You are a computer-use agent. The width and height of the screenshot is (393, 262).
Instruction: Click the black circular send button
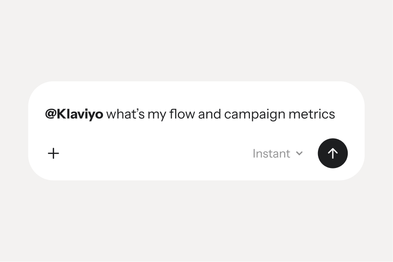tap(332, 153)
